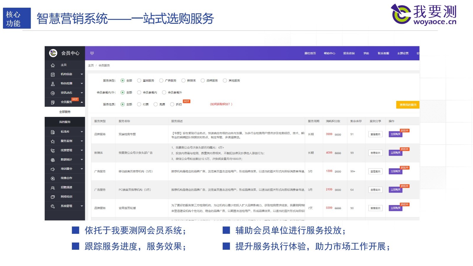Image resolution: width=473 pixels, height=266 pixels.
Task: Click 查看案例 for 我要测公众号次条头部广告
Action: 375,153
